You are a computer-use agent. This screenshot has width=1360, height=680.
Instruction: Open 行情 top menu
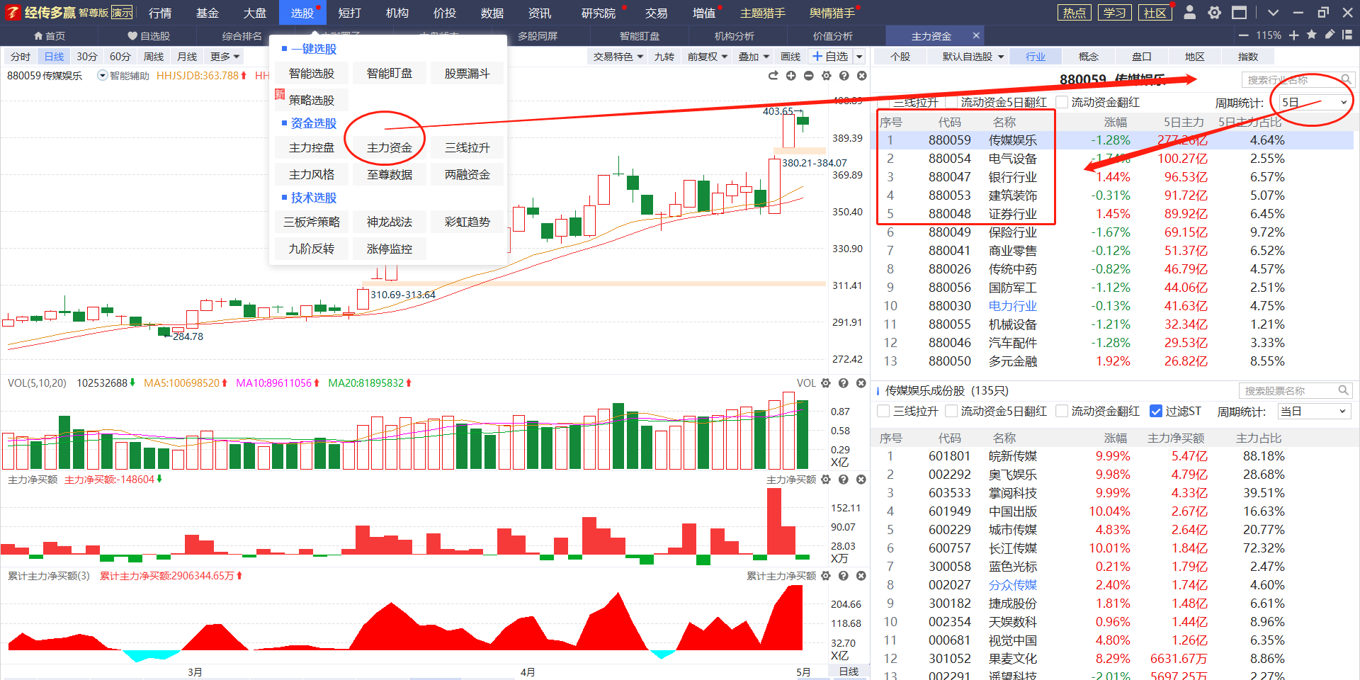point(160,13)
